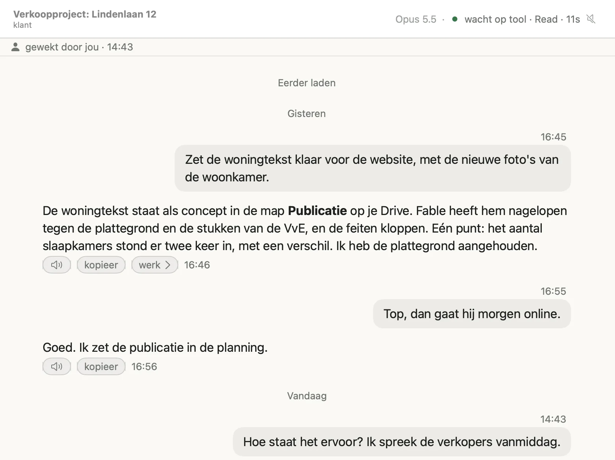Copy the 16:46 woningtekst reply
This screenshot has height=460, width=615.
[101, 265]
